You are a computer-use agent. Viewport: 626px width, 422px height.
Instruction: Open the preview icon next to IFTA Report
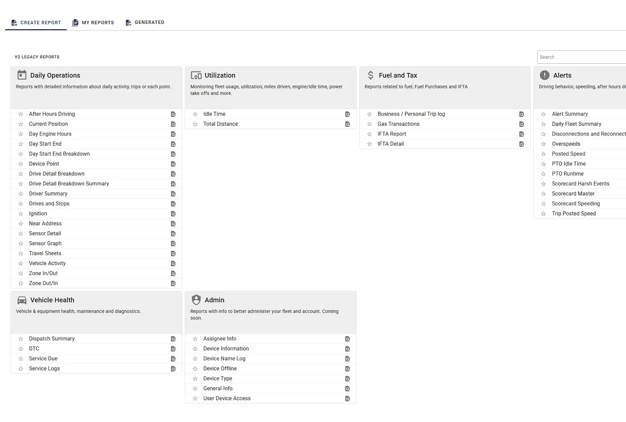click(521, 134)
